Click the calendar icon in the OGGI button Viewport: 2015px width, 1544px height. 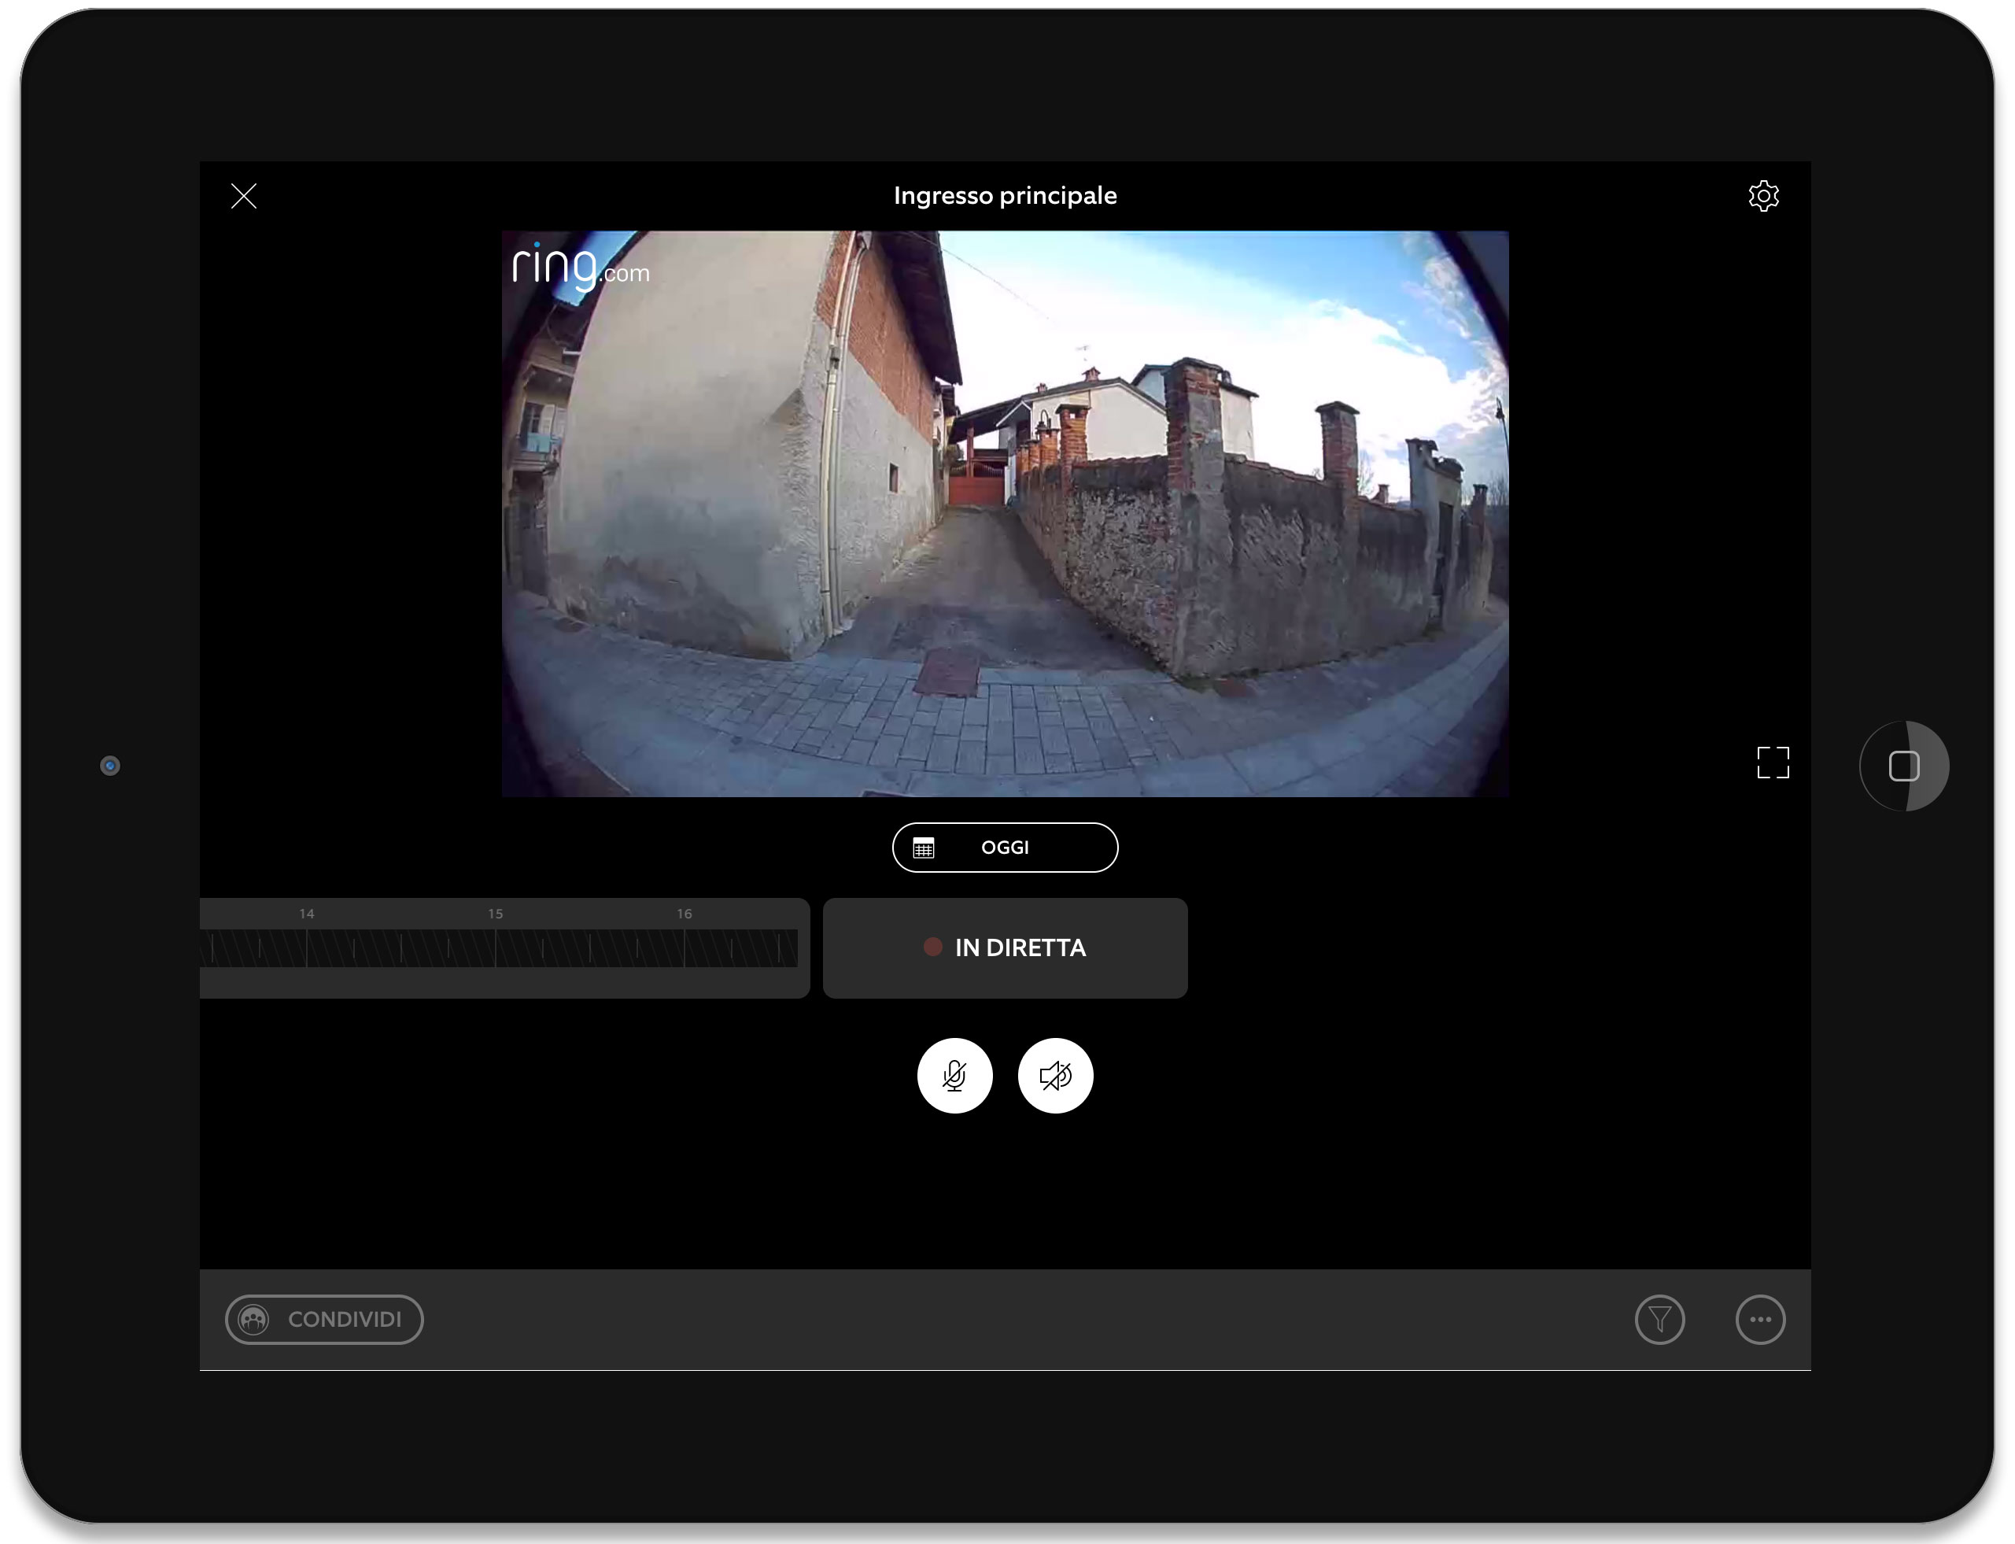[x=924, y=848]
